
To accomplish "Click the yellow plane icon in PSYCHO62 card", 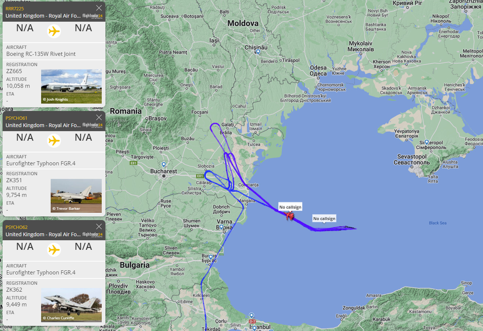I will 54,249.
